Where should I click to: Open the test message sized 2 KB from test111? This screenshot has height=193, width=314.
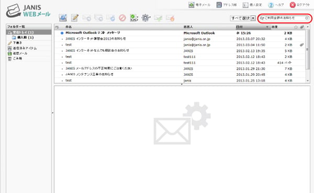point(180,56)
